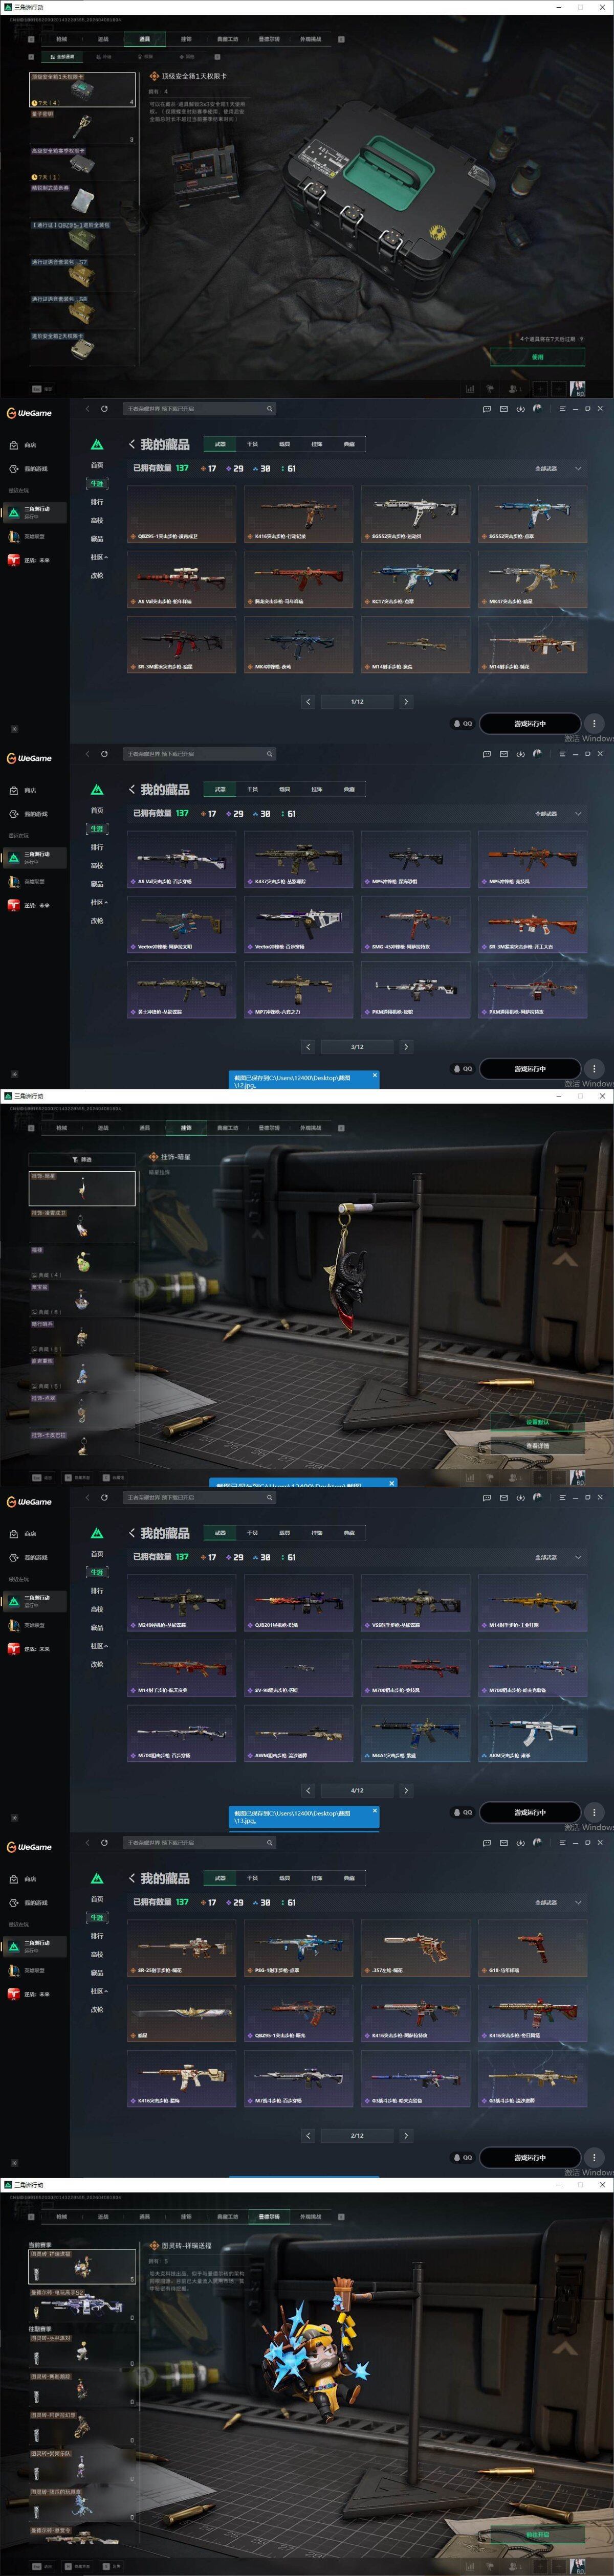This screenshot has width=614, height=2576.
Task: Expand the 社区 entry in the page 4/12 window
Action: click(x=99, y=1646)
